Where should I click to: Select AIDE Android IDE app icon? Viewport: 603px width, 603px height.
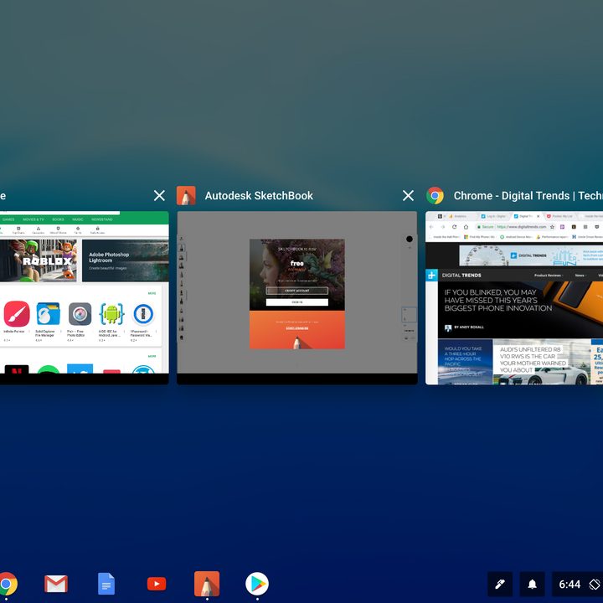tap(112, 314)
